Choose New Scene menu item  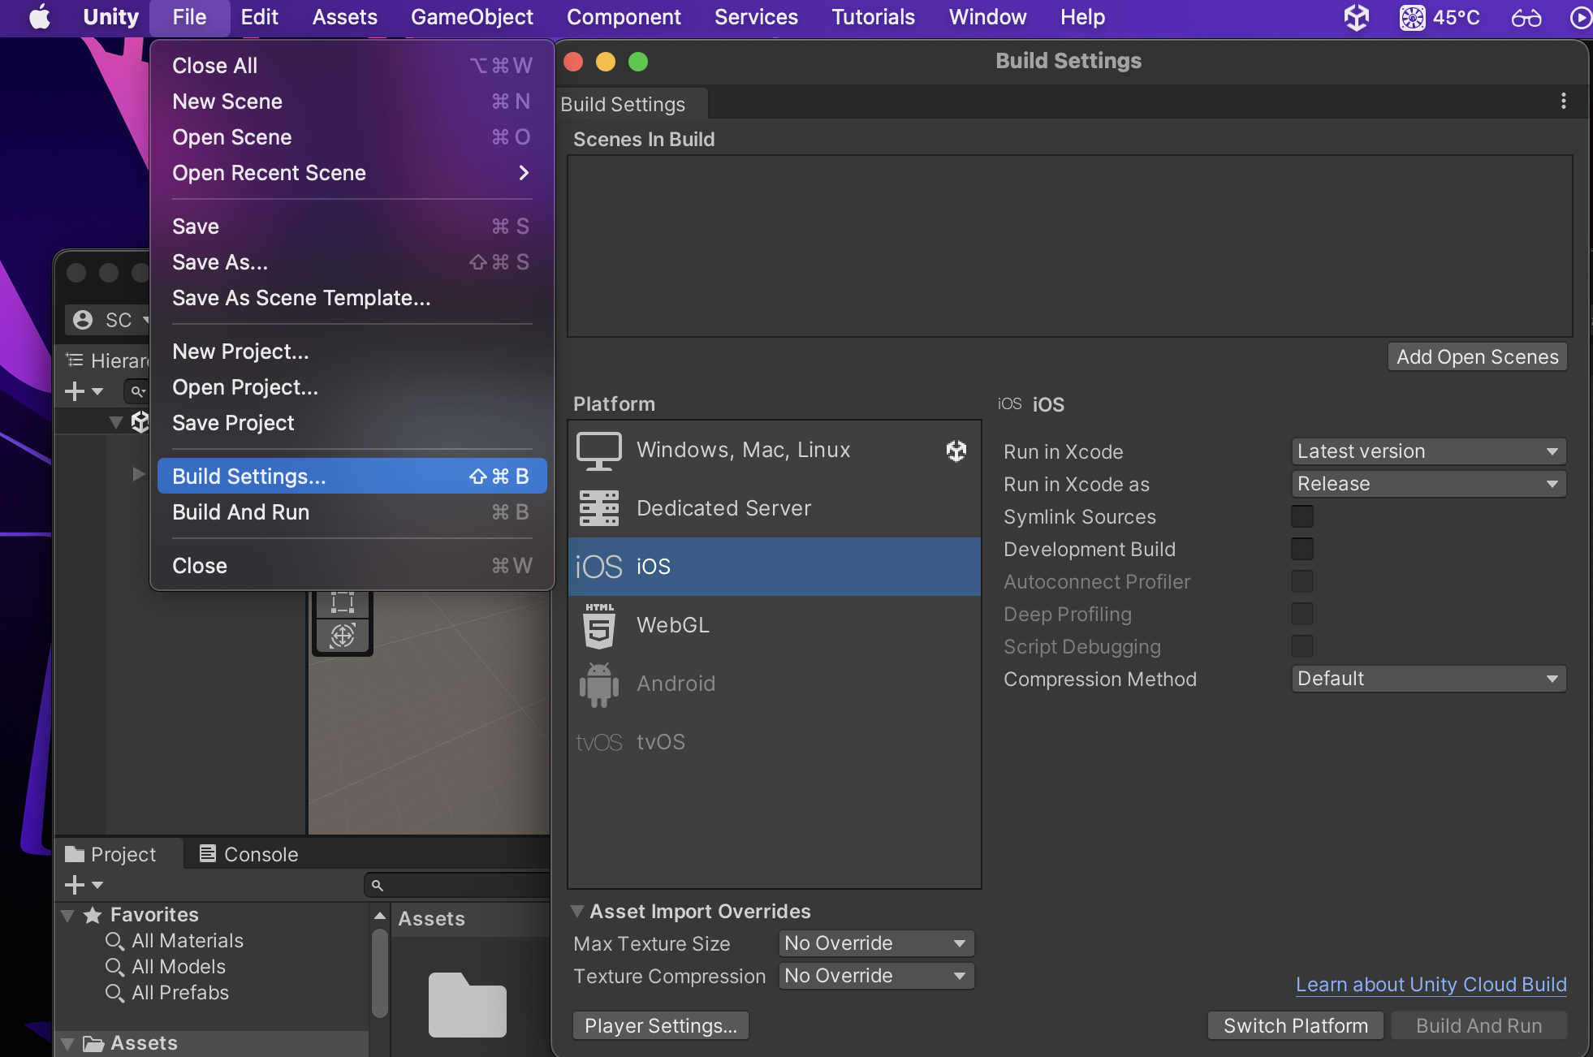coord(352,101)
